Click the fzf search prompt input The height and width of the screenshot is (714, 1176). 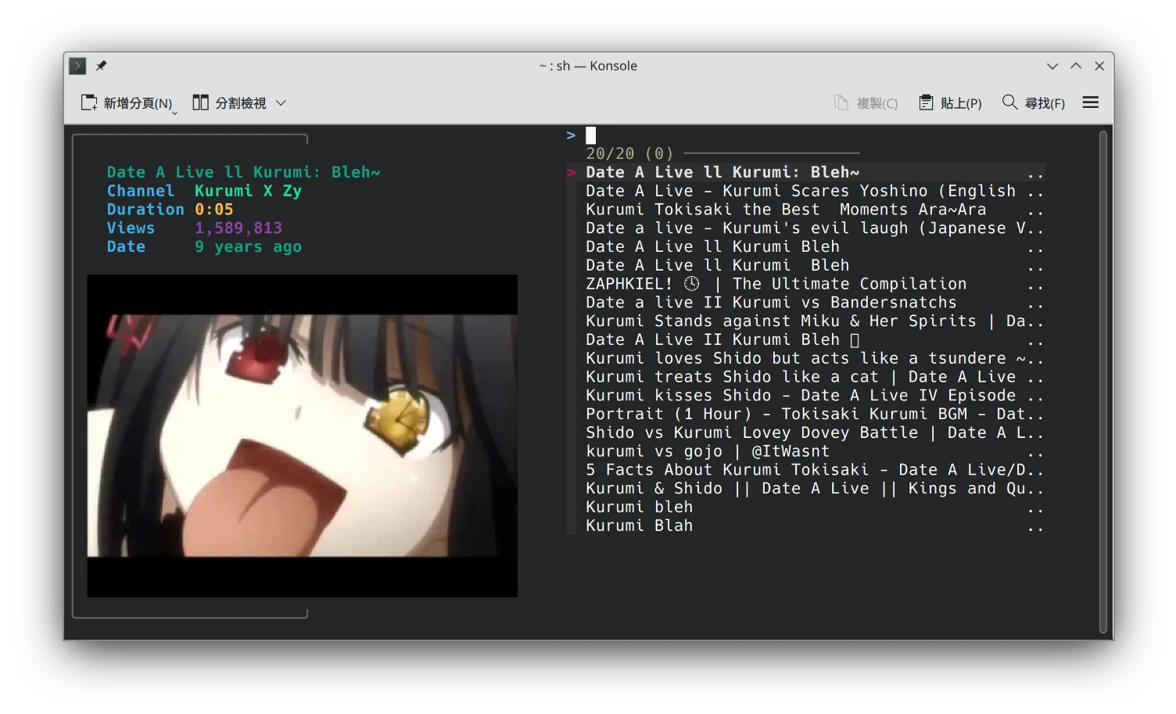805,135
